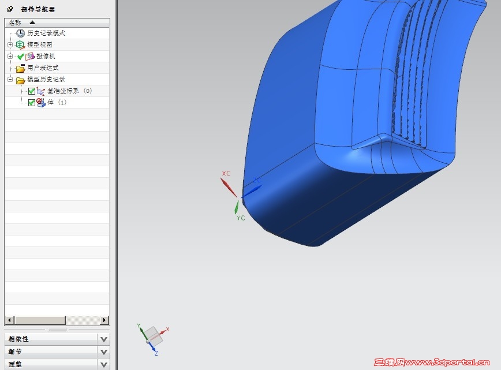Expand the 摄像机 tree node
Viewport: 501px width, 370px height.
pyautogui.click(x=10, y=56)
